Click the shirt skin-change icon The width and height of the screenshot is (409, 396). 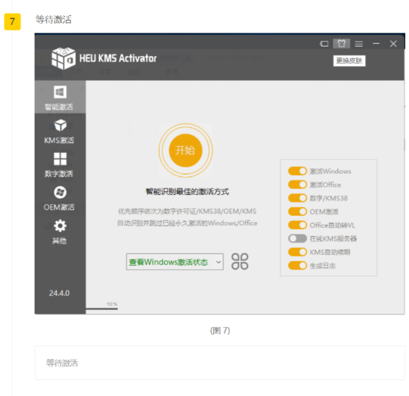341,43
